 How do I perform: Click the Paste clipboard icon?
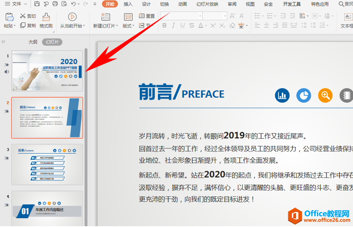click(9, 17)
